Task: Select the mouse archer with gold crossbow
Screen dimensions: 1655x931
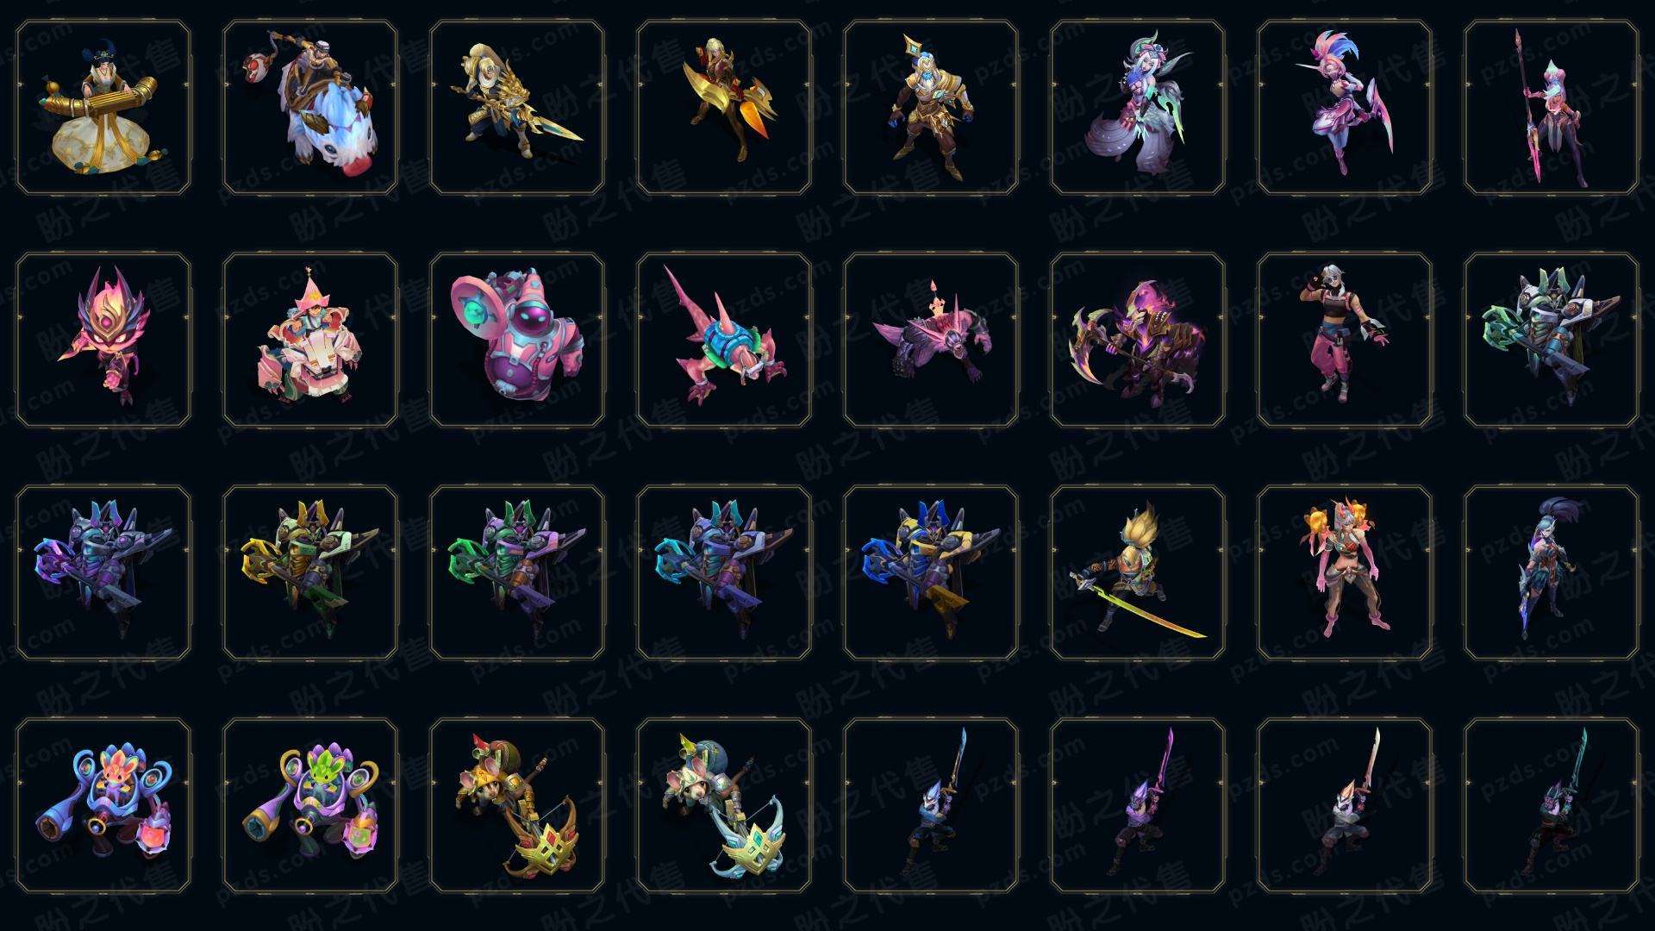Action: tap(517, 805)
